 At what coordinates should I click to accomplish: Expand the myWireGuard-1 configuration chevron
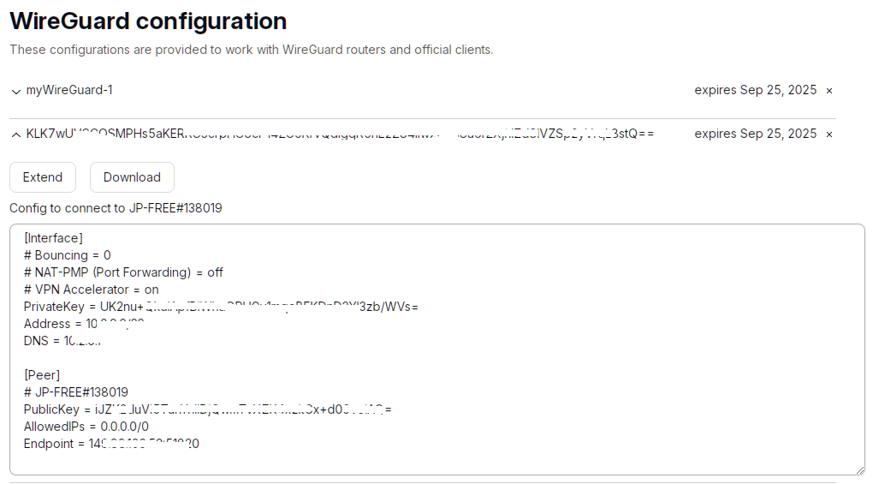click(16, 91)
